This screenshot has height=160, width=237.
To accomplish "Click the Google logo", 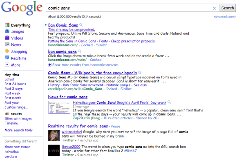I will tap(22, 8).
